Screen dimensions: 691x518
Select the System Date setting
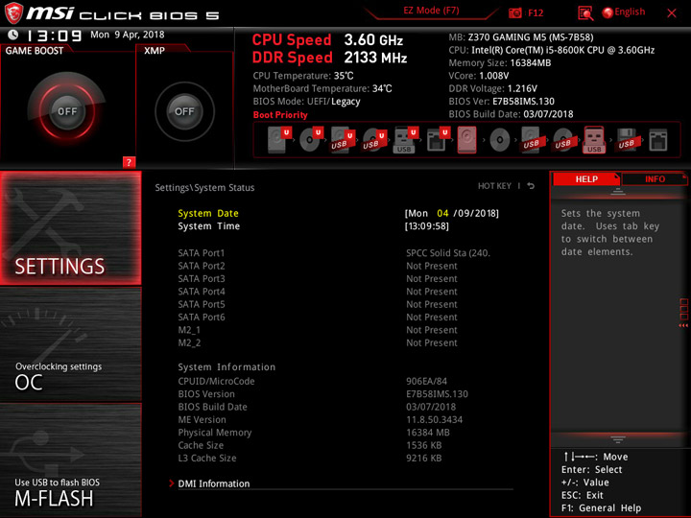(208, 213)
